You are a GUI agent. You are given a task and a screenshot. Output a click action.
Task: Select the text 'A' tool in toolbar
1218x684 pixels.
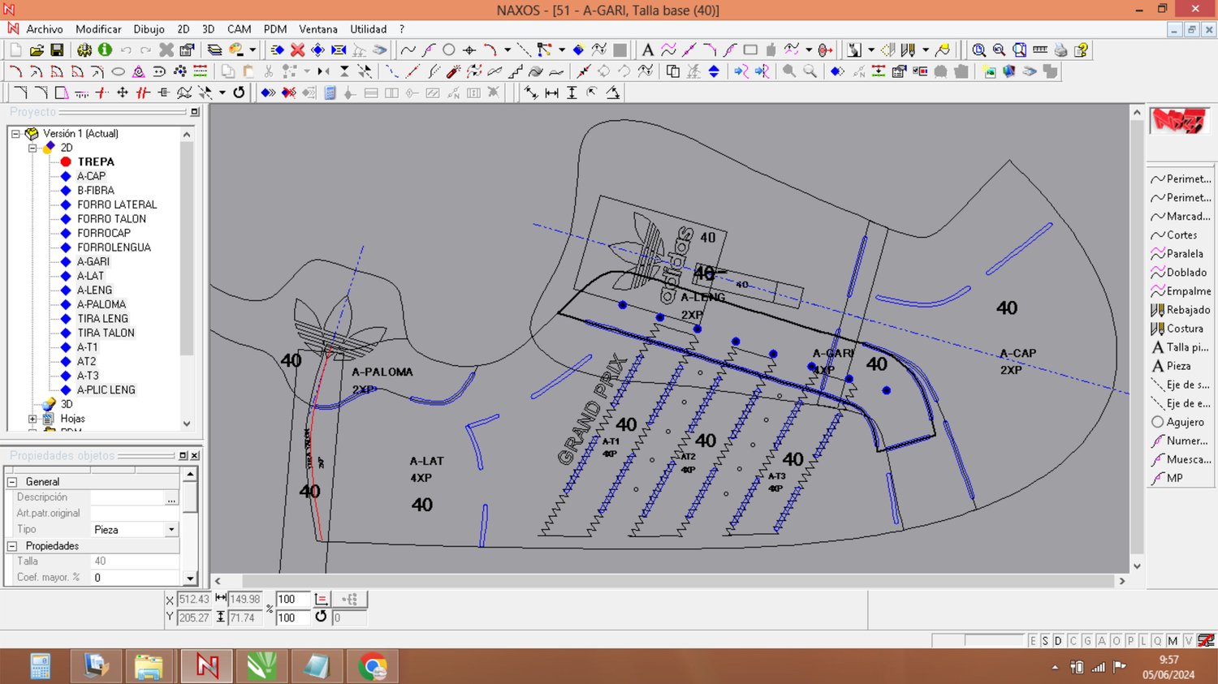click(647, 49)
